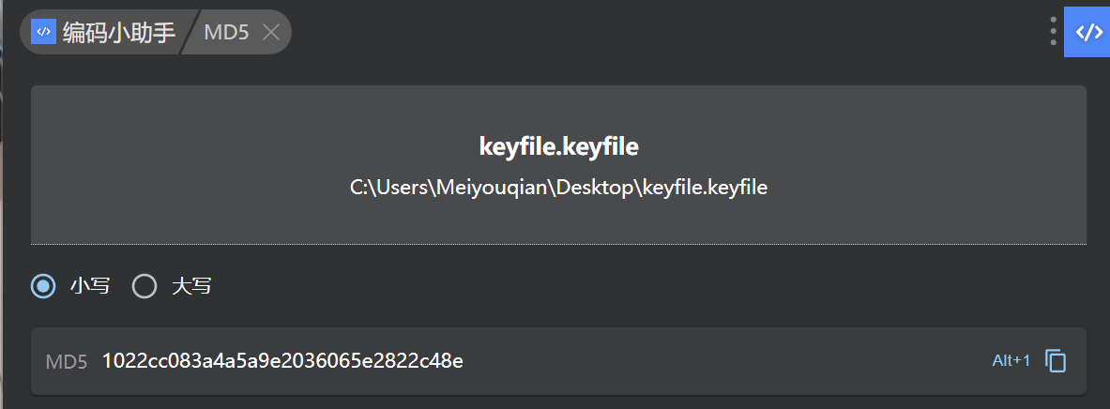This screenshot has height=409, width=1110.
Task: Open the three-dot more options menu
Action: pyautogui.click(x=1053, y=32)
